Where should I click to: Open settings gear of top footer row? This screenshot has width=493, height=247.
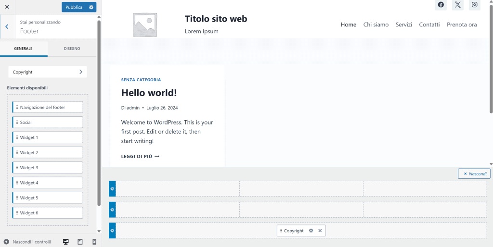pyautogui.click(x=112, y=189)
